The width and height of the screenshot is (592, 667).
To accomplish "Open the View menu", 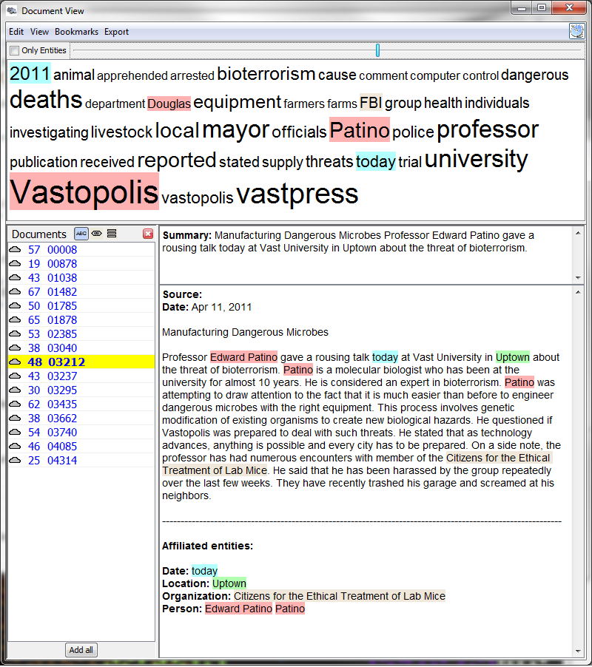I will point(39,32).
